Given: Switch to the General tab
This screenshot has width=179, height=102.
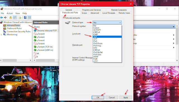Looking at the screenshot, I should pos(69,10).
